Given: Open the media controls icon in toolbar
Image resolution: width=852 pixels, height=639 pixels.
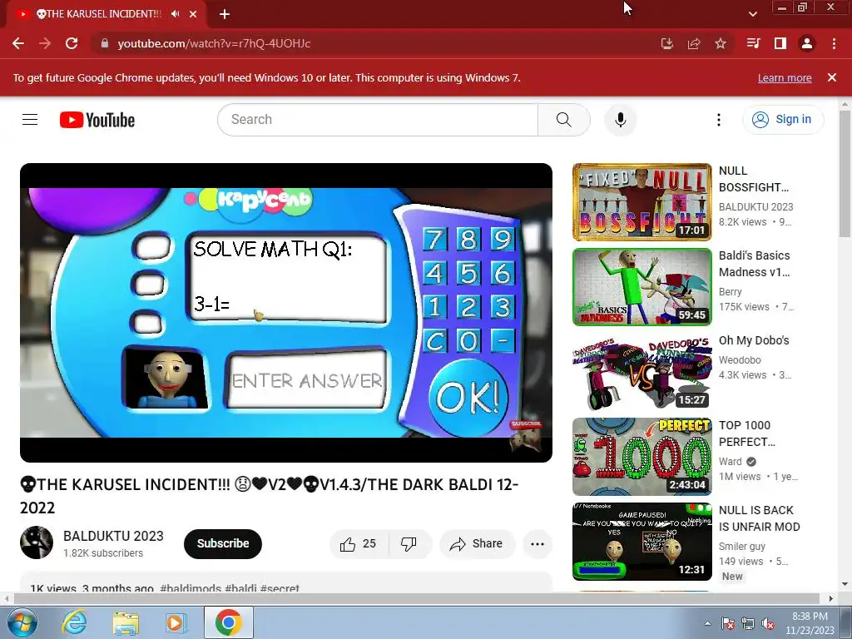Looking at the screenshot, I should click(x=754, y=43).
